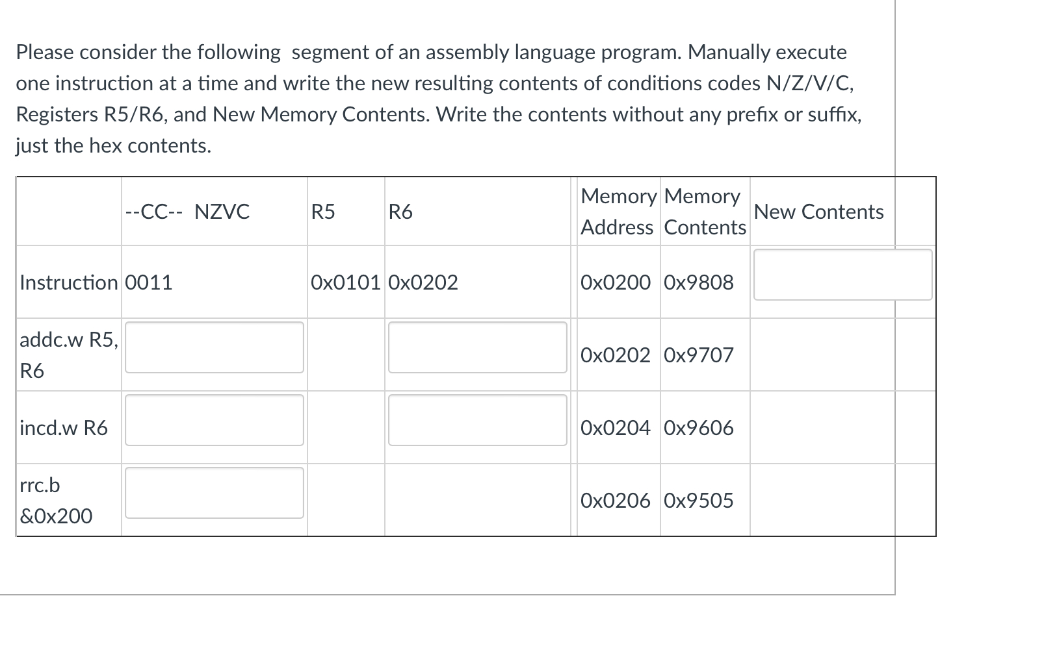Click the NZVC input for addc.w R5, R6
The width and height of the screenshot is (1057, 648).
215,348
